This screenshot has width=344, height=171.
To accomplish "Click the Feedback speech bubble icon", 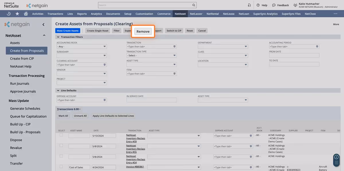I will click(274, 5).
